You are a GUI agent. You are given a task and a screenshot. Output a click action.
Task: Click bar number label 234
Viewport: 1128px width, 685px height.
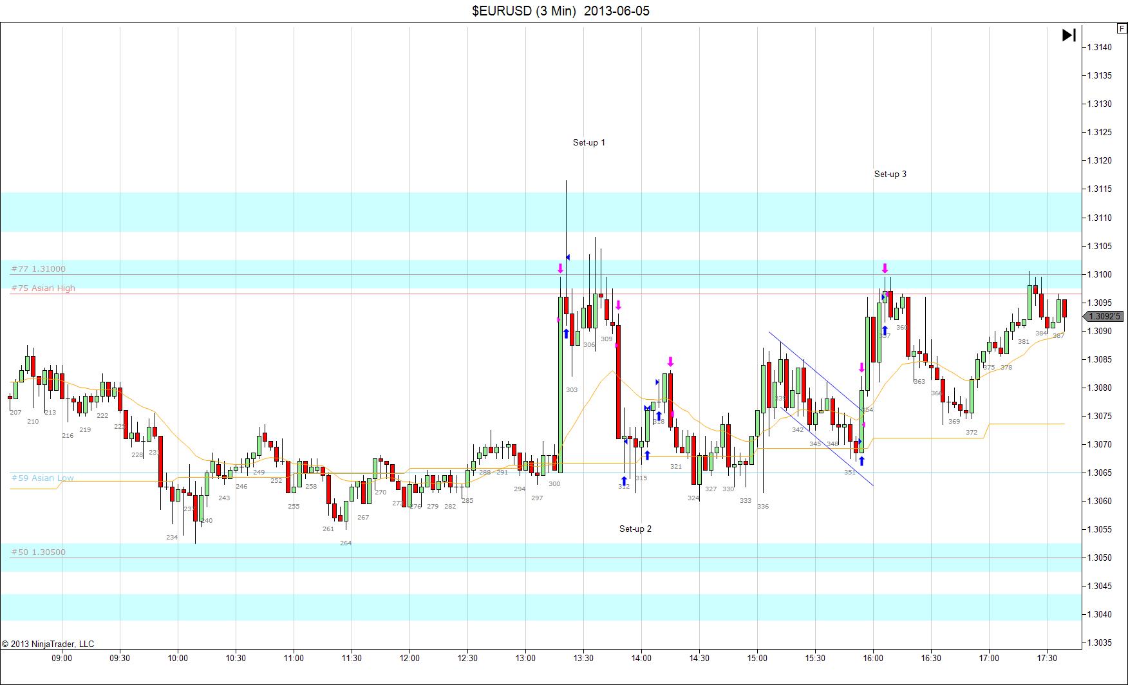click(172, 537)
